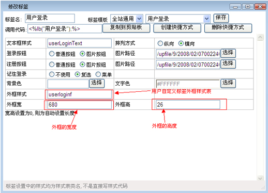Viewport: 268px width, 193px height.
Task: Close the 修改标签 window
Action: click(x=260, y=7)
